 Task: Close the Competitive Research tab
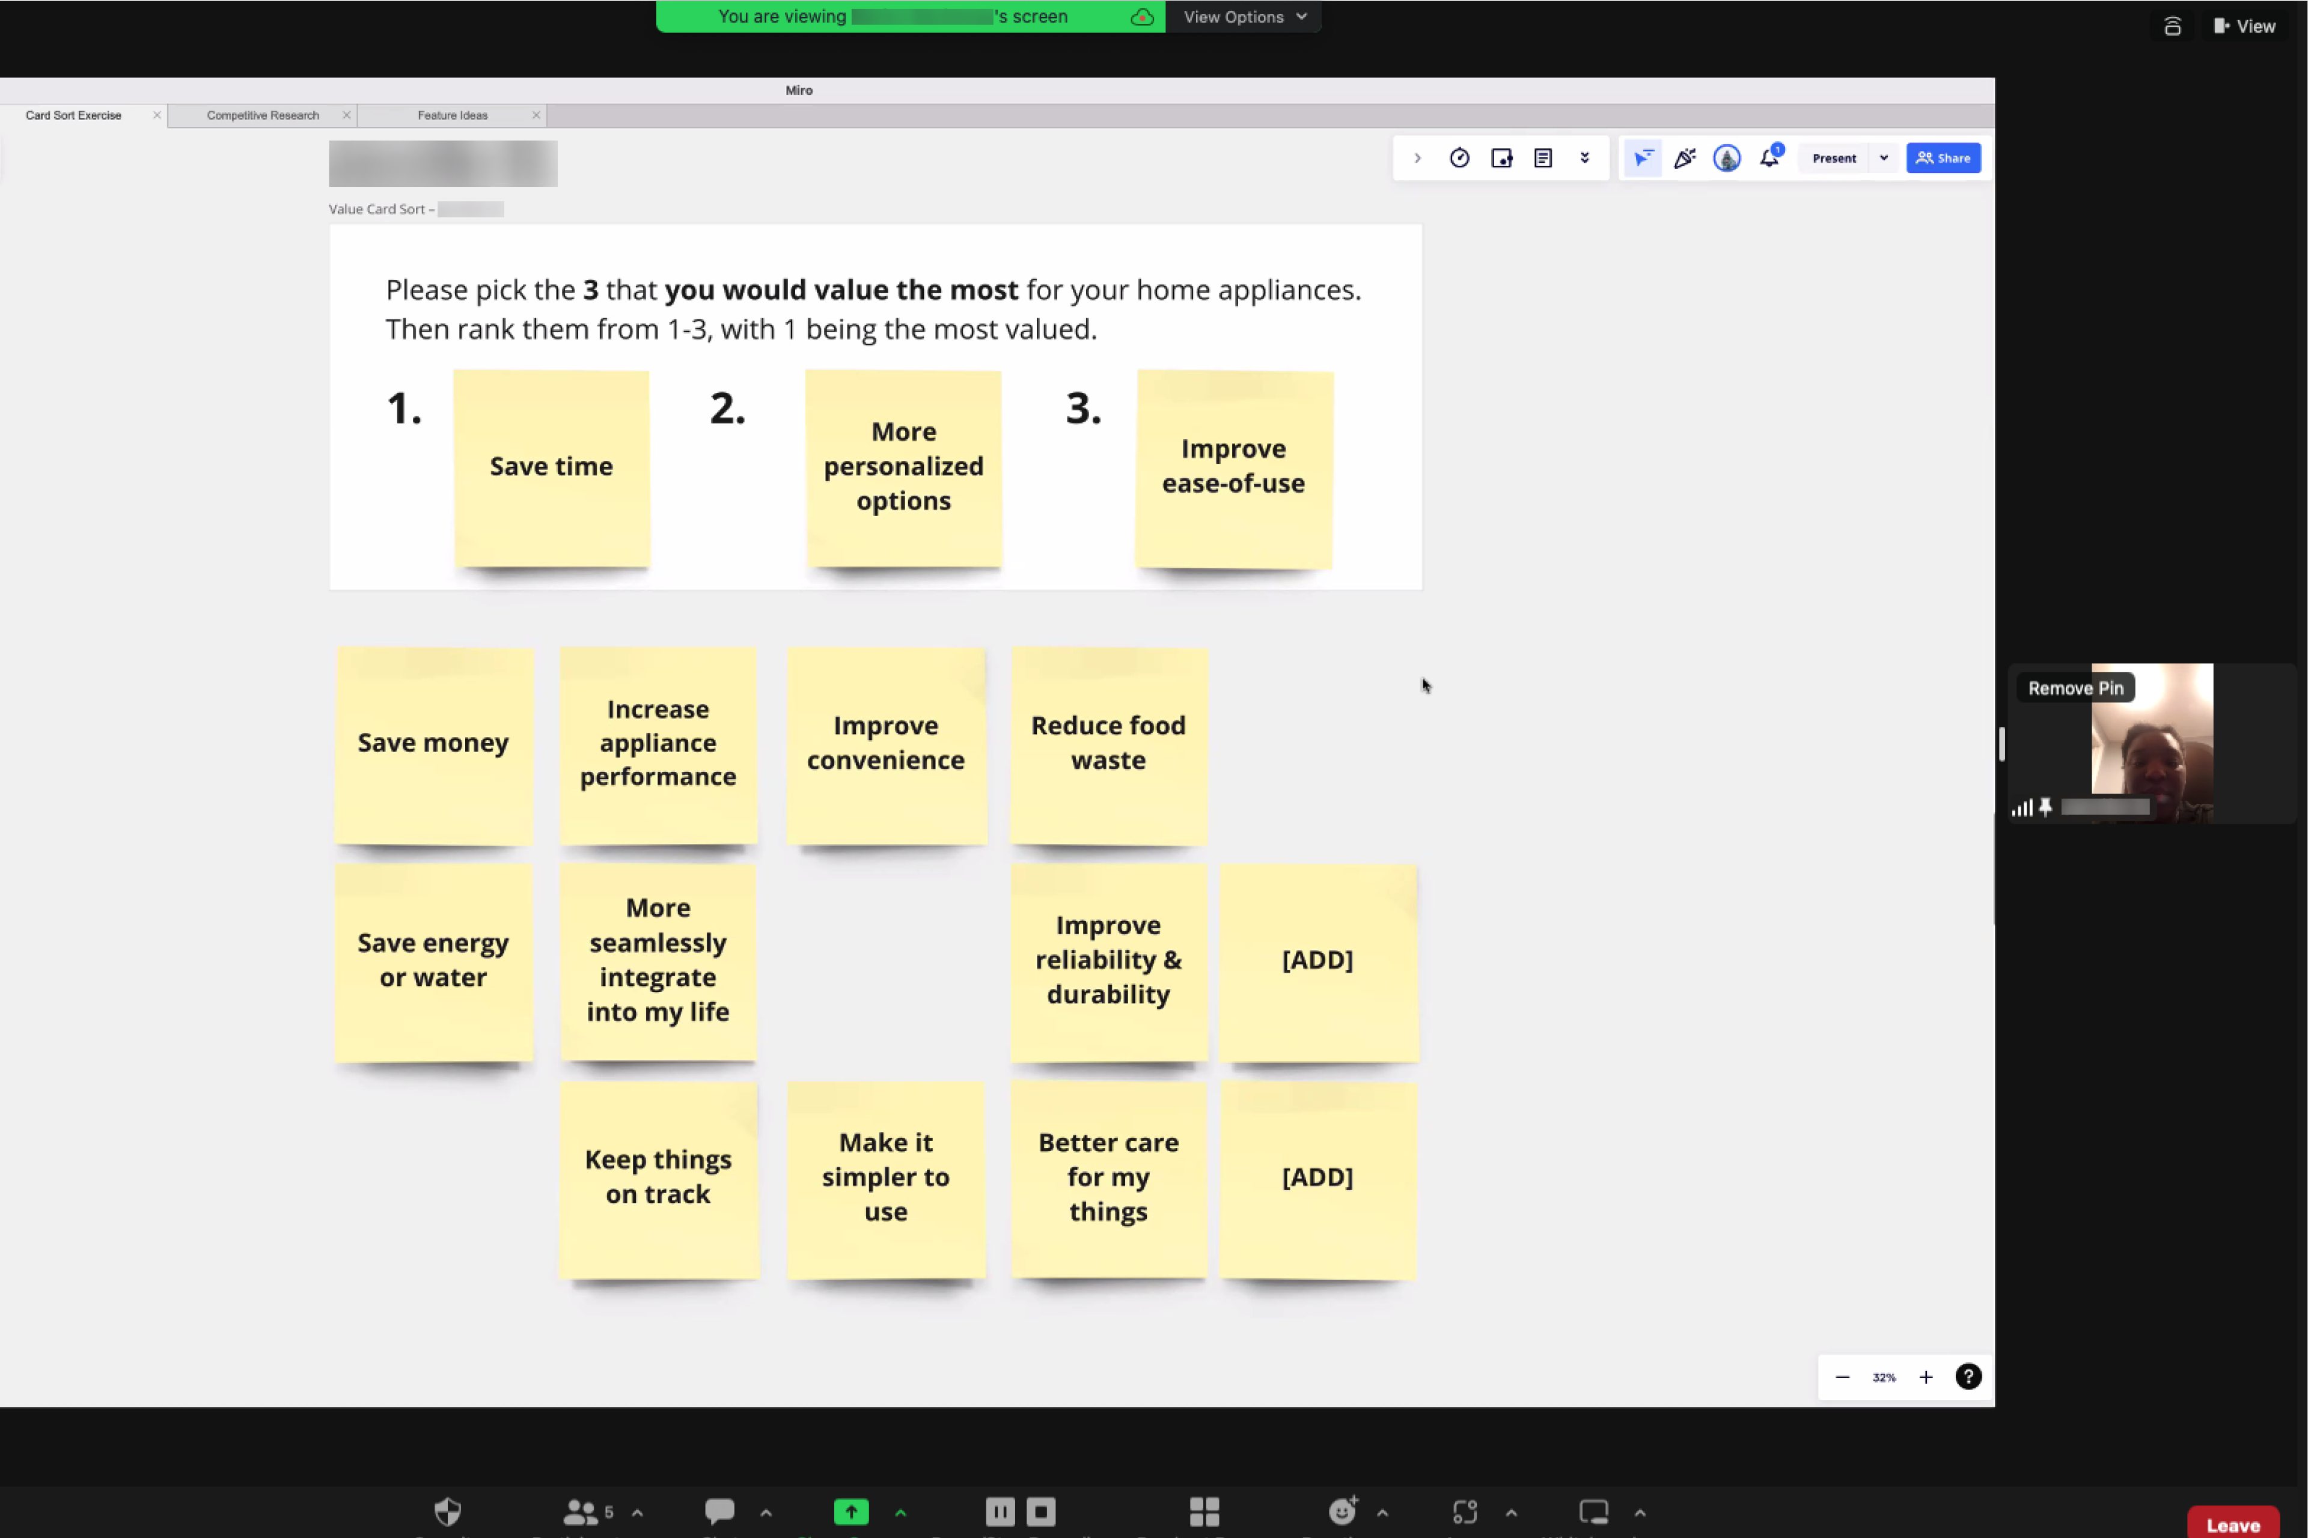tap(346, 116)
